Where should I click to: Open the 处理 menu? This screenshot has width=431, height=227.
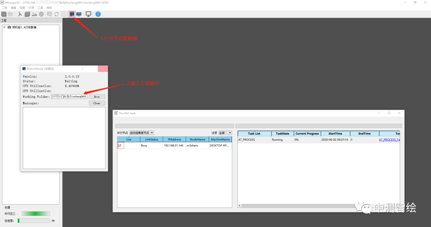point(32,8)
